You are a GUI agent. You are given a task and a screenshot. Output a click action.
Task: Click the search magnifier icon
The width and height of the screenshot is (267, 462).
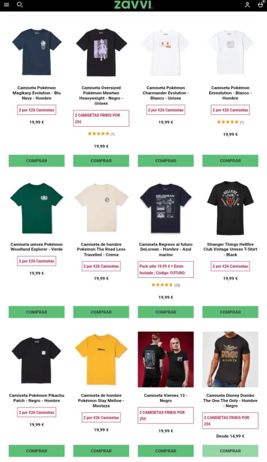pos(20,4)
